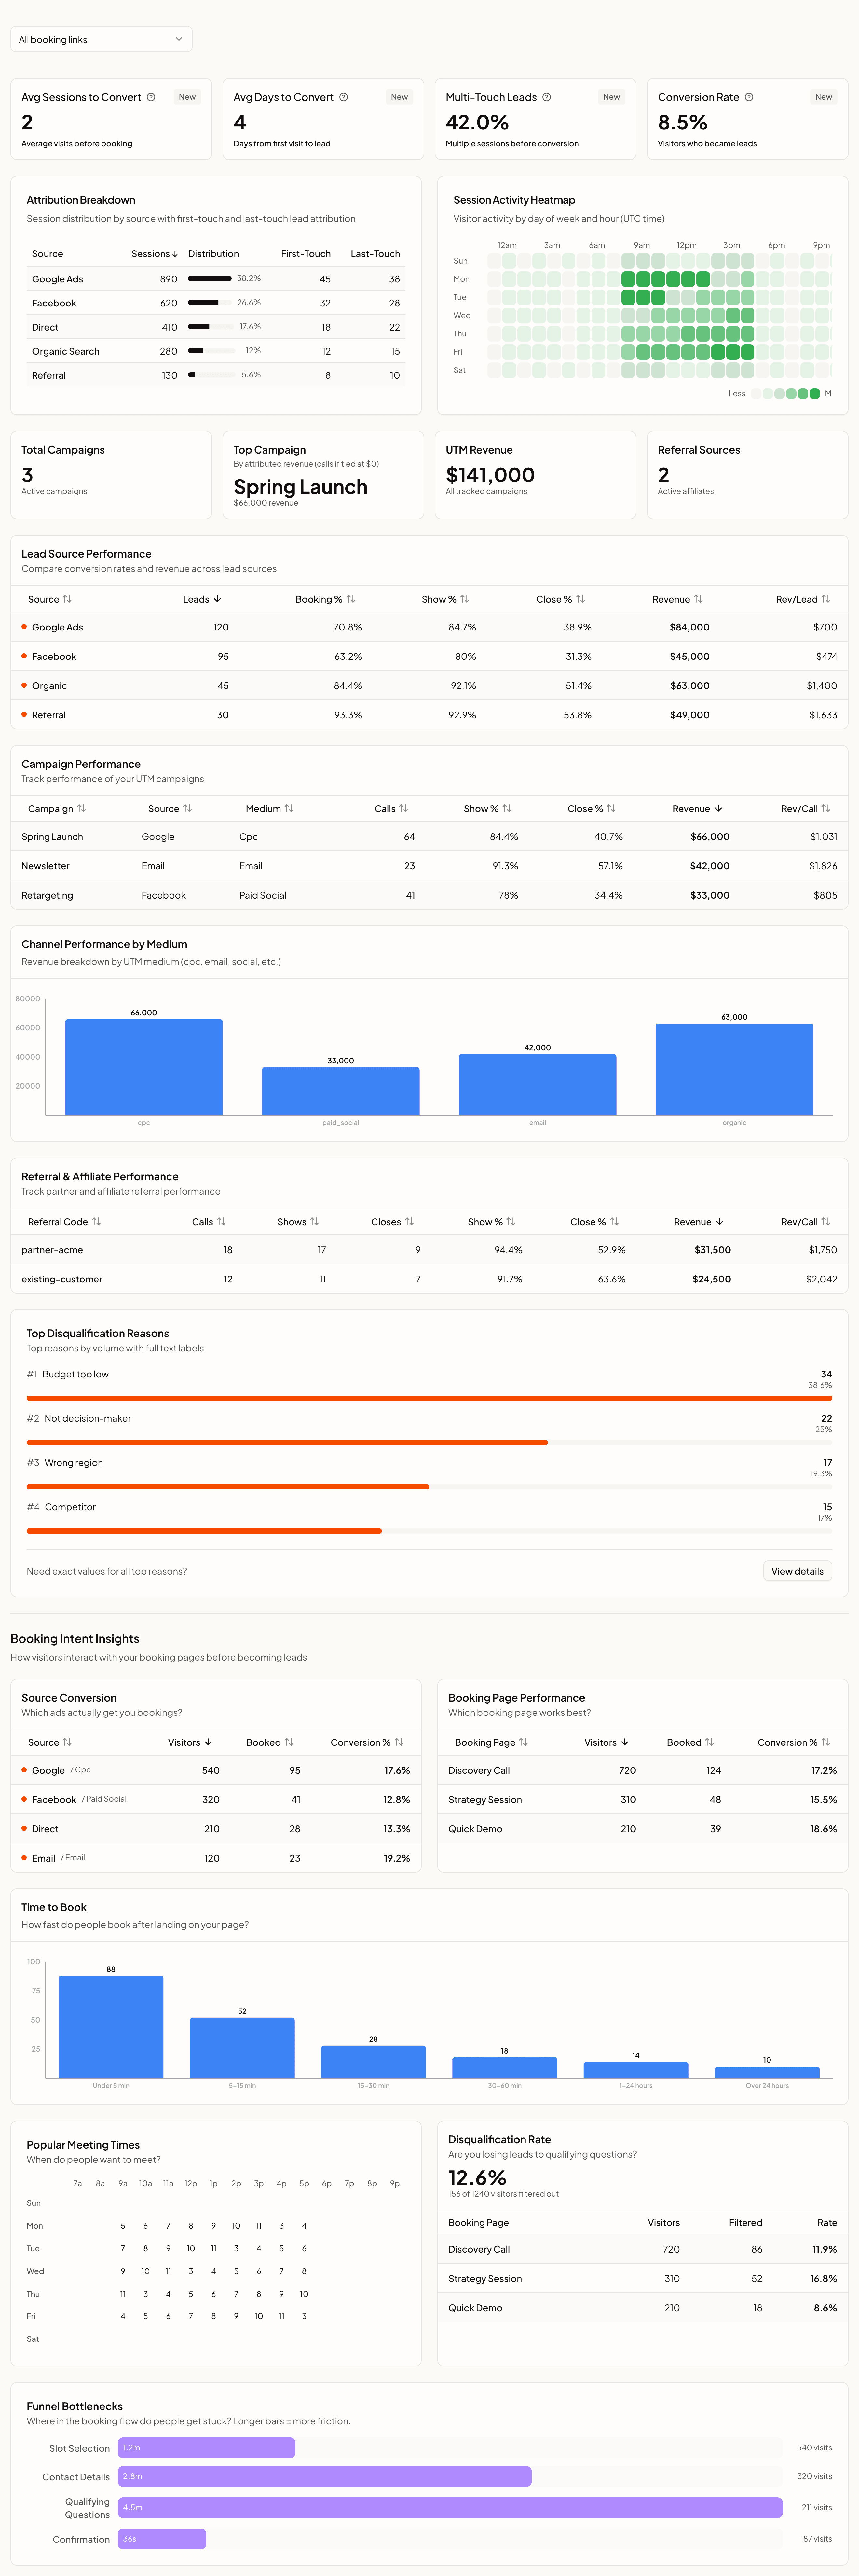Sort Attribution Breakdown by Sessions column
Screen dimensions: 859x2576
[x=154, y=254]
